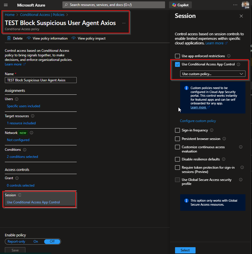252x254 pixels.
Task: Close the Session panel with X
Action: (241, 16)
